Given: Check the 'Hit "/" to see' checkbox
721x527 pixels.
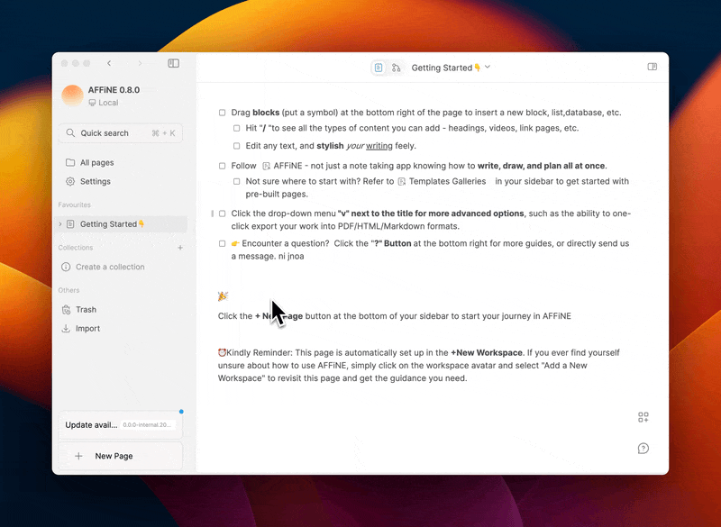Looking at the screenshot, I should 236,128.
